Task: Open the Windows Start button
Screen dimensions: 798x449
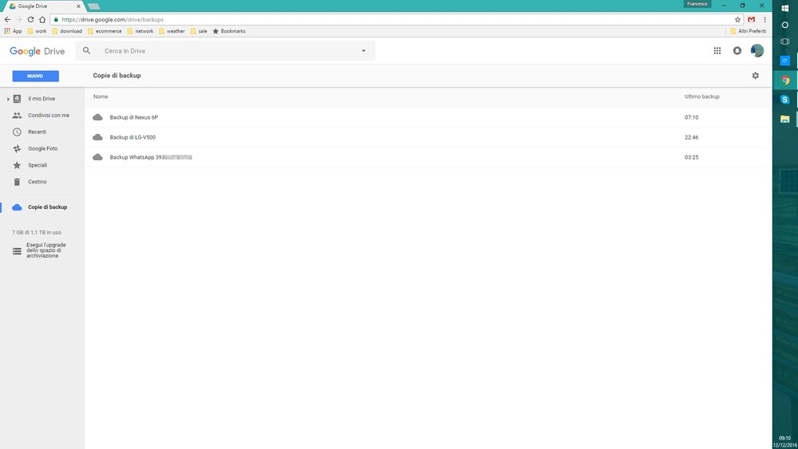Action: pos(784,8)
